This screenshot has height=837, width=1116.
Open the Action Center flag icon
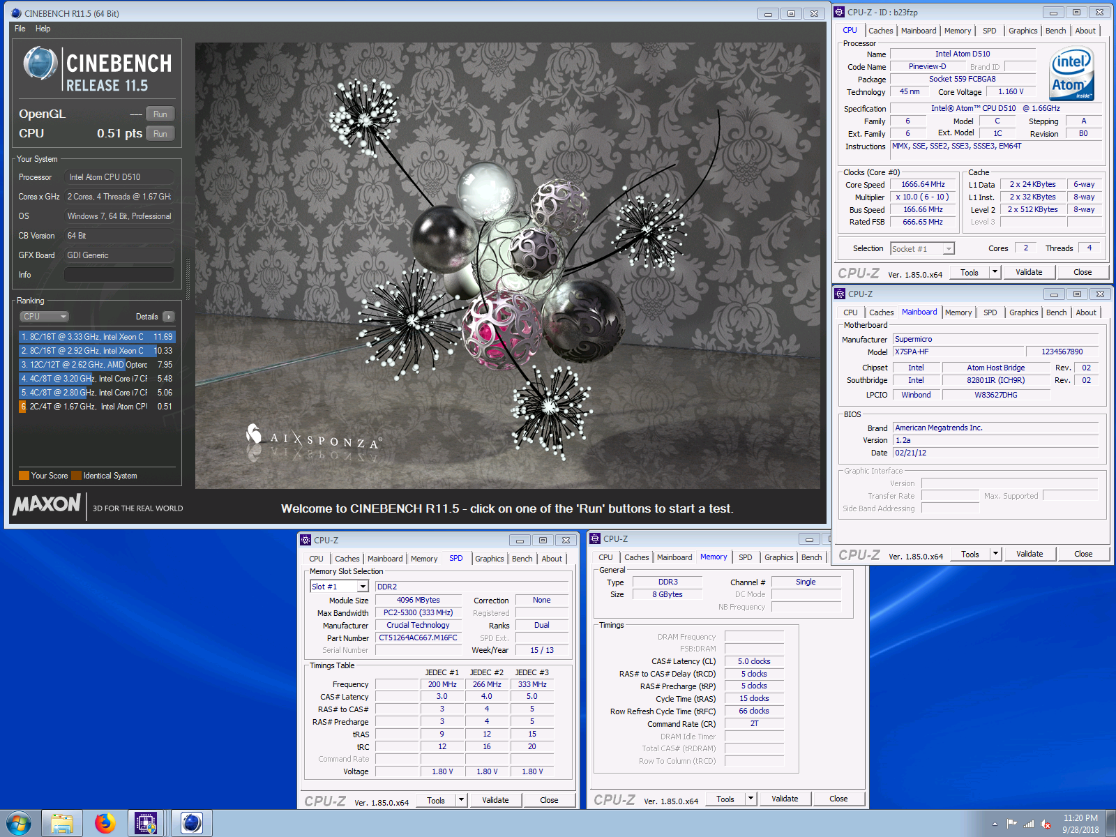pos(1012,824)
